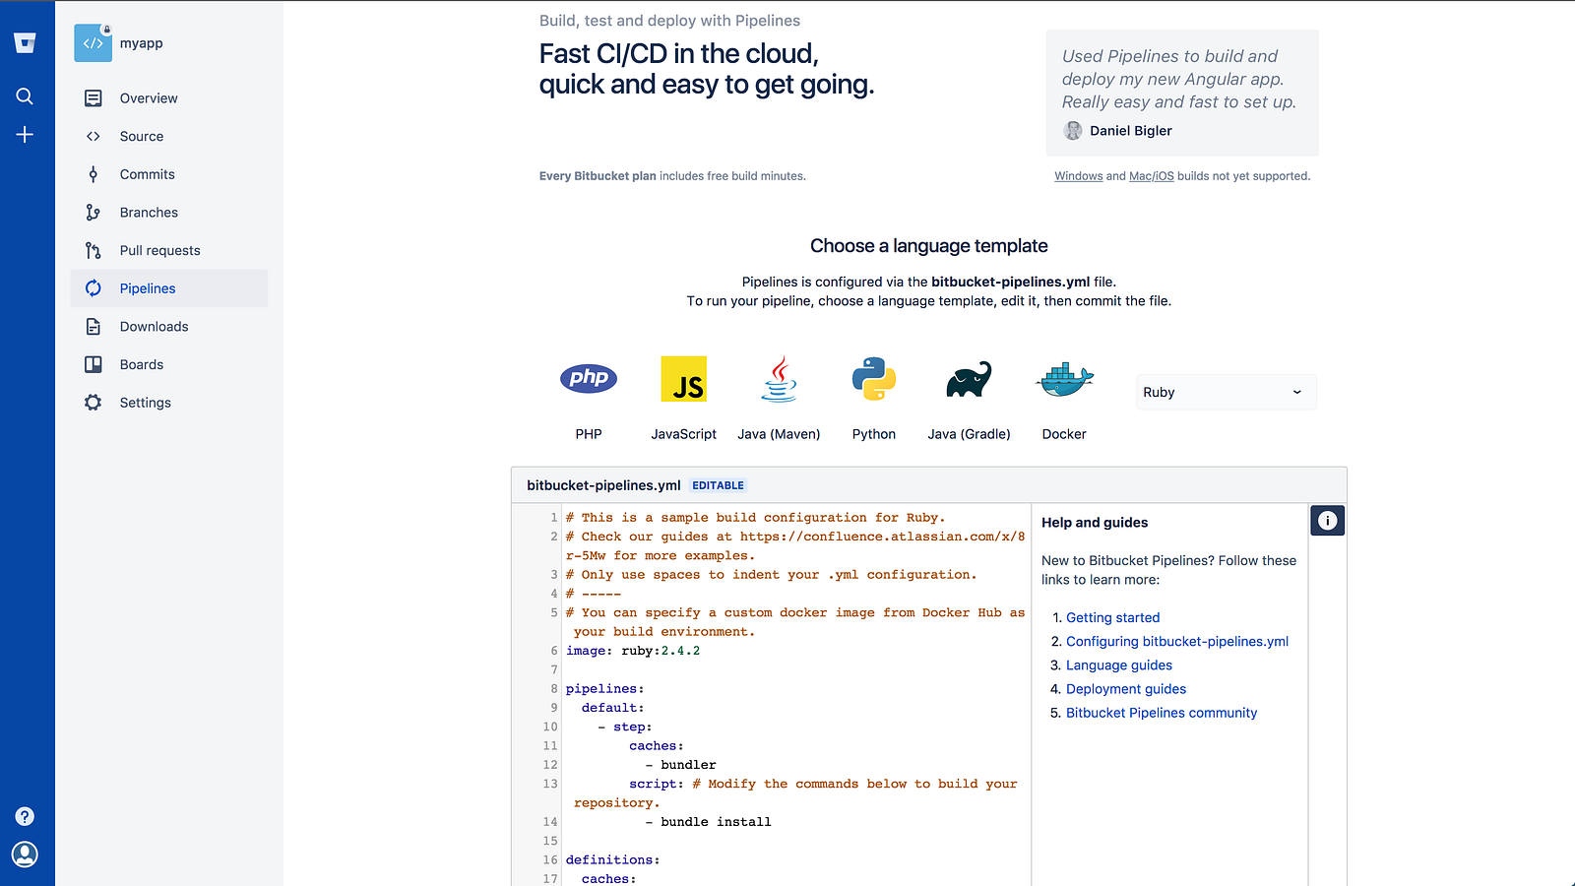
Task: Click the 'pipelines:' line in the editor
Action: pos(605,689)
